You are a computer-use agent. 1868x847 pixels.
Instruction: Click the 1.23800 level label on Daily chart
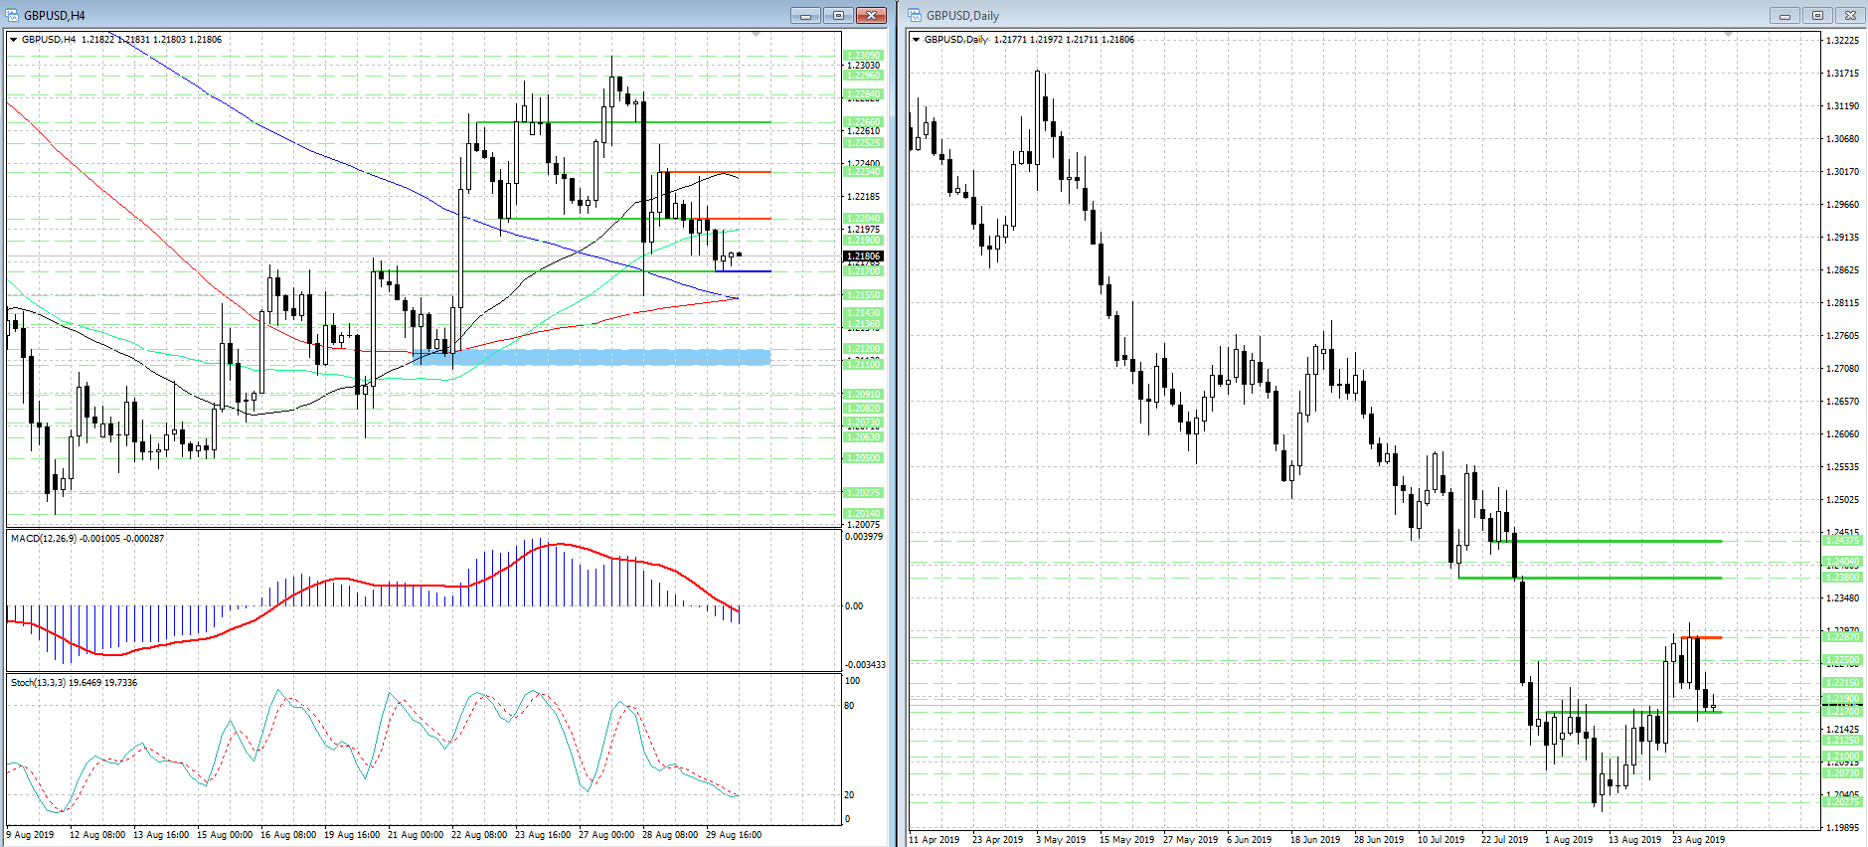pyautogui.click(x=1843, y=578)
